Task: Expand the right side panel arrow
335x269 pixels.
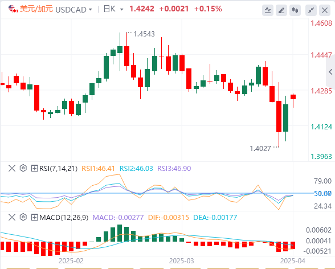Action: point(330,72)
